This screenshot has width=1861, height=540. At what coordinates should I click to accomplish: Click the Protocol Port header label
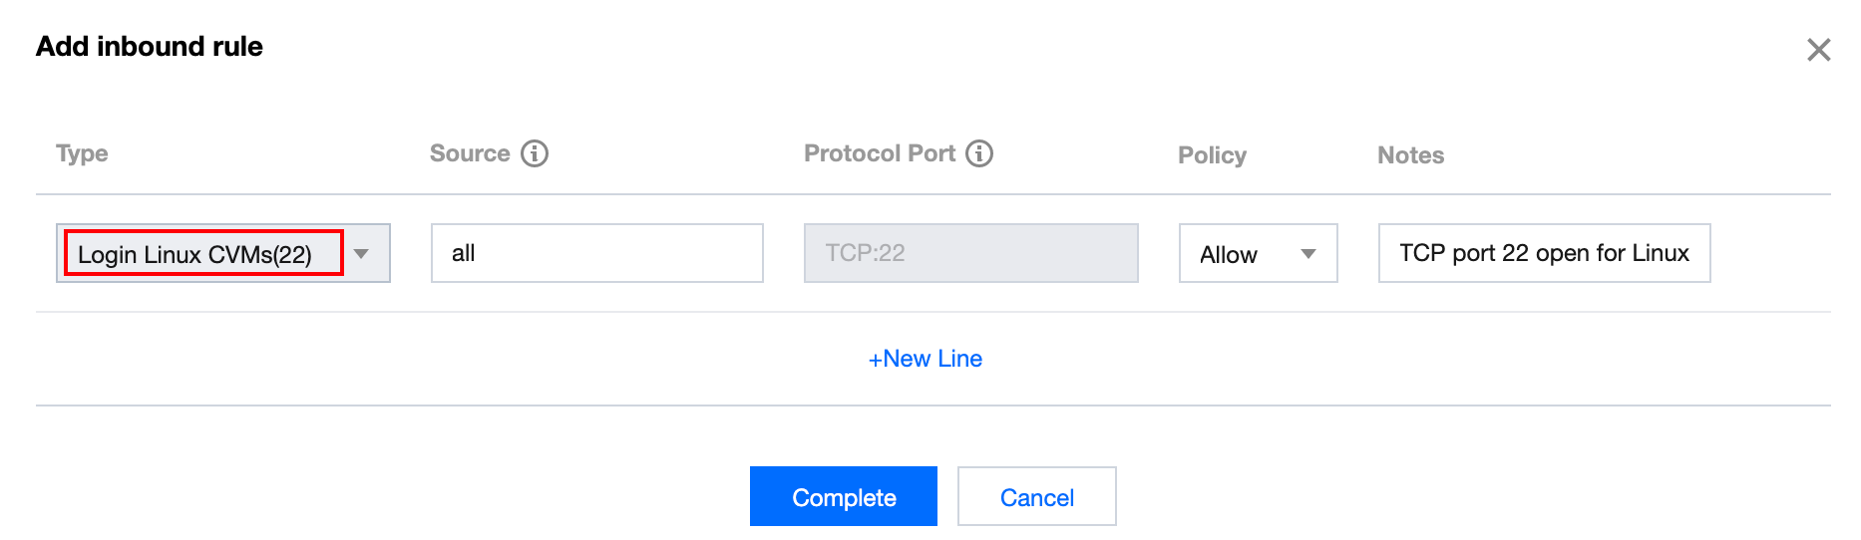(x=879, y=153)
